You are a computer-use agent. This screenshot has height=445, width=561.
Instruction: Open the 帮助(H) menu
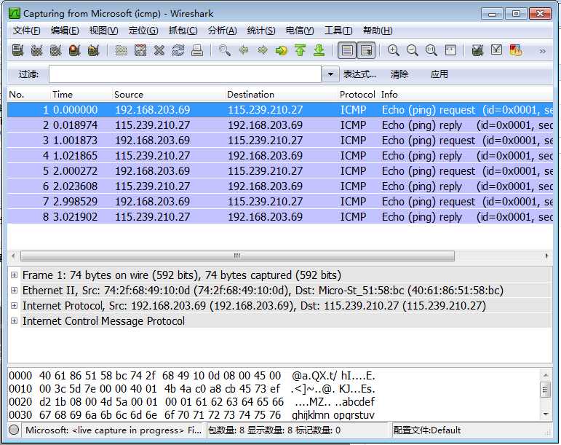(x=378, y=31)
